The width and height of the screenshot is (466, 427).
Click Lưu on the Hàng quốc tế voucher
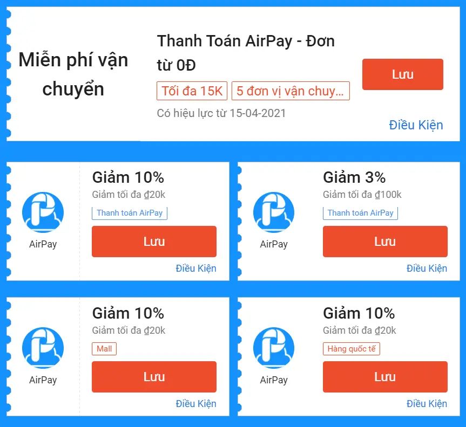[x=385, y=377]
